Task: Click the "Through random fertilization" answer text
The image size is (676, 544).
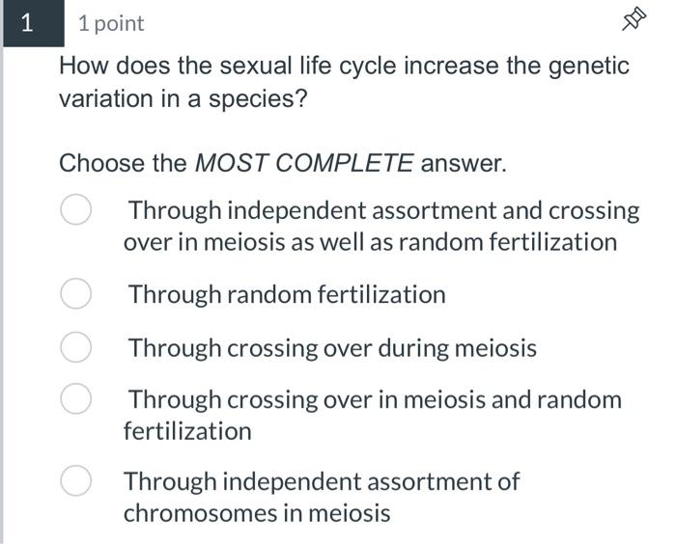Action: pos(287,294)
